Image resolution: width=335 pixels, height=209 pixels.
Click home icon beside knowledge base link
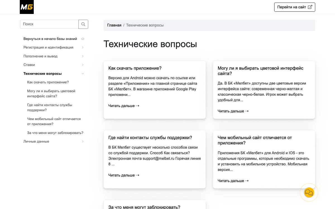click(83, 39)
